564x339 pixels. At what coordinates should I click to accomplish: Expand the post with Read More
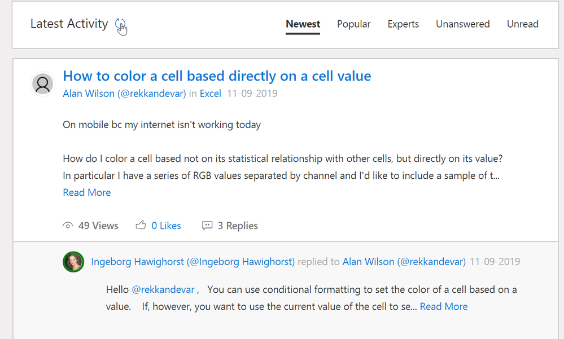(x=87, y=192)
